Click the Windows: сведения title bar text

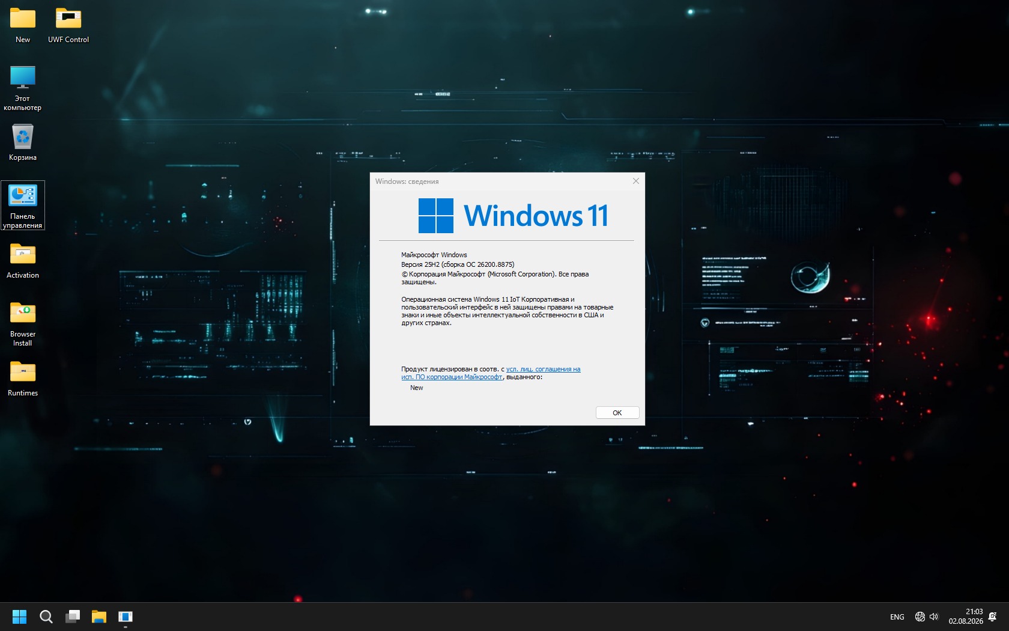click(x=407, y=181)
